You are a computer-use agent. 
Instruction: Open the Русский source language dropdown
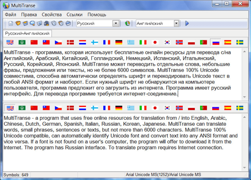pos(116,23)
